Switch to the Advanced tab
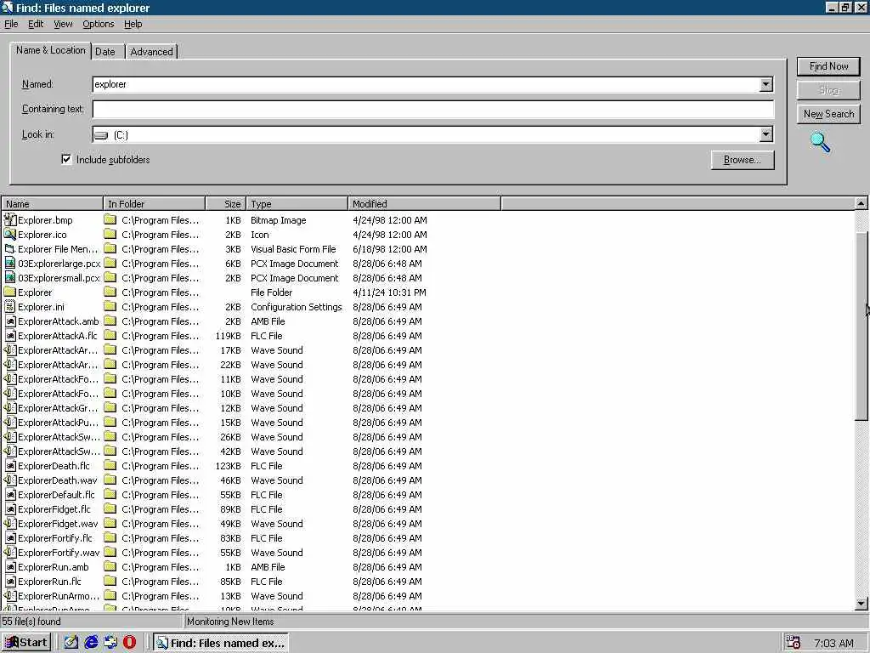Screen dimensions: 870x653 [151, 52]
